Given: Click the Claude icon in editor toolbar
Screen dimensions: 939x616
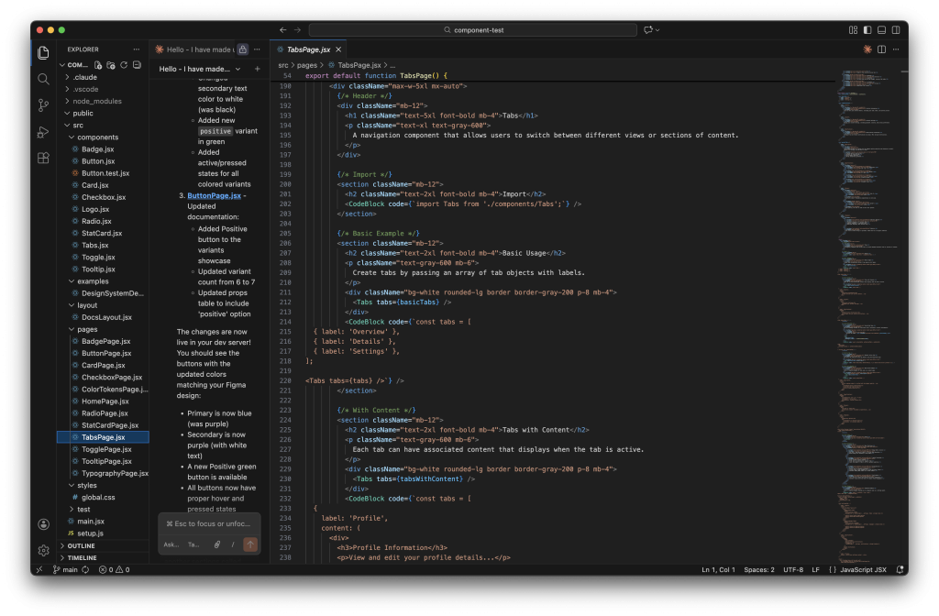Looking at the screenshot, I should [867, 49].
